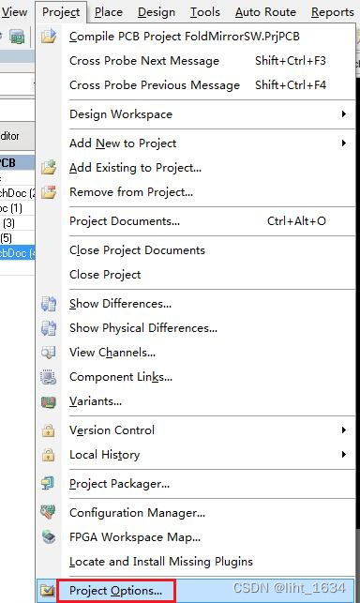This screenshot has height=603, width=360.
Task: Expand the Local History submenu arrow
Action: point(344,455)
